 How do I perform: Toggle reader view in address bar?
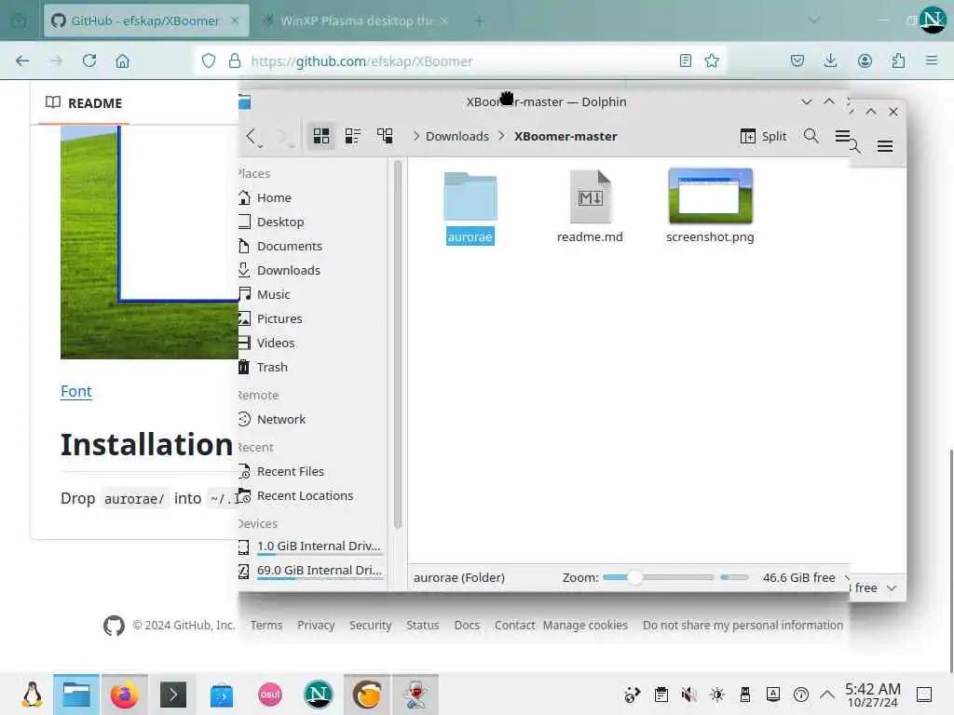coord(685,61)
